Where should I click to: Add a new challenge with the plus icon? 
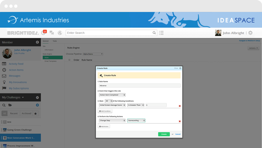click(37, 105)
